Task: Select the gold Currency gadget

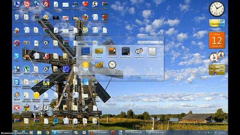Action: pyautogui.click(x=99, y=52)
